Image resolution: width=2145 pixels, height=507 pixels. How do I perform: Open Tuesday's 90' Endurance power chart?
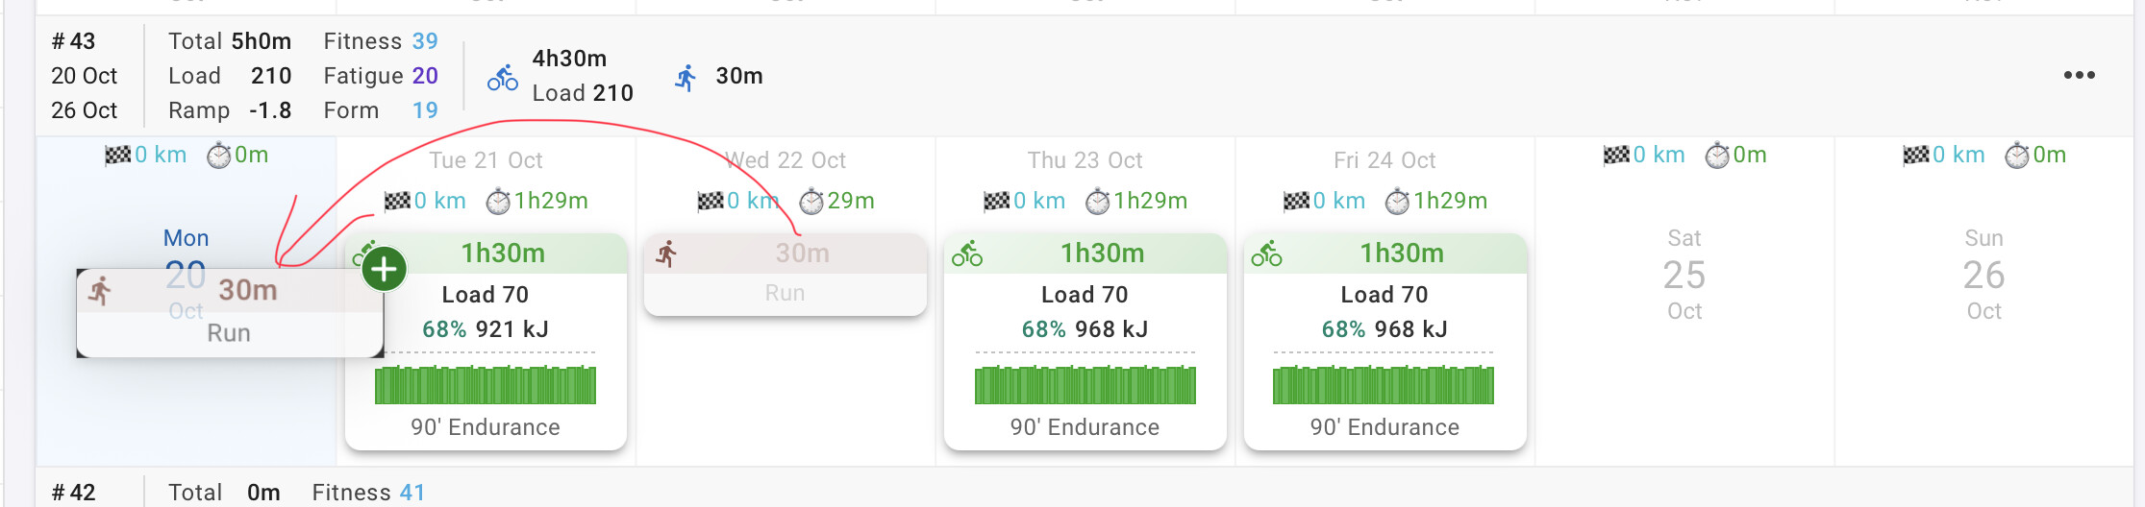[486, 385]
